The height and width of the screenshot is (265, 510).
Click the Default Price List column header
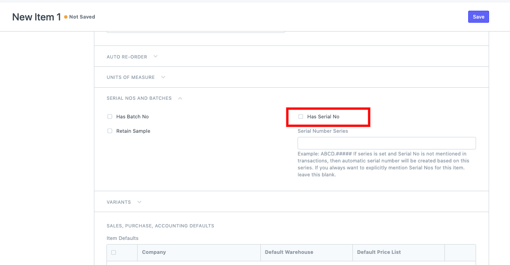tap(378, 252)
